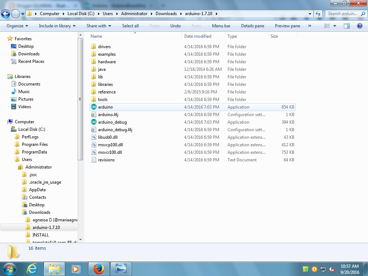Select Documents under Libraries

(x=29, y=84)
